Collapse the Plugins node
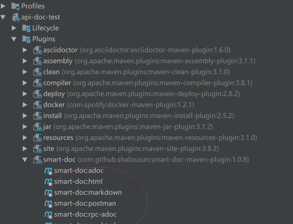The height and width of the screenshot is (224, 293). tap(14, 39)
